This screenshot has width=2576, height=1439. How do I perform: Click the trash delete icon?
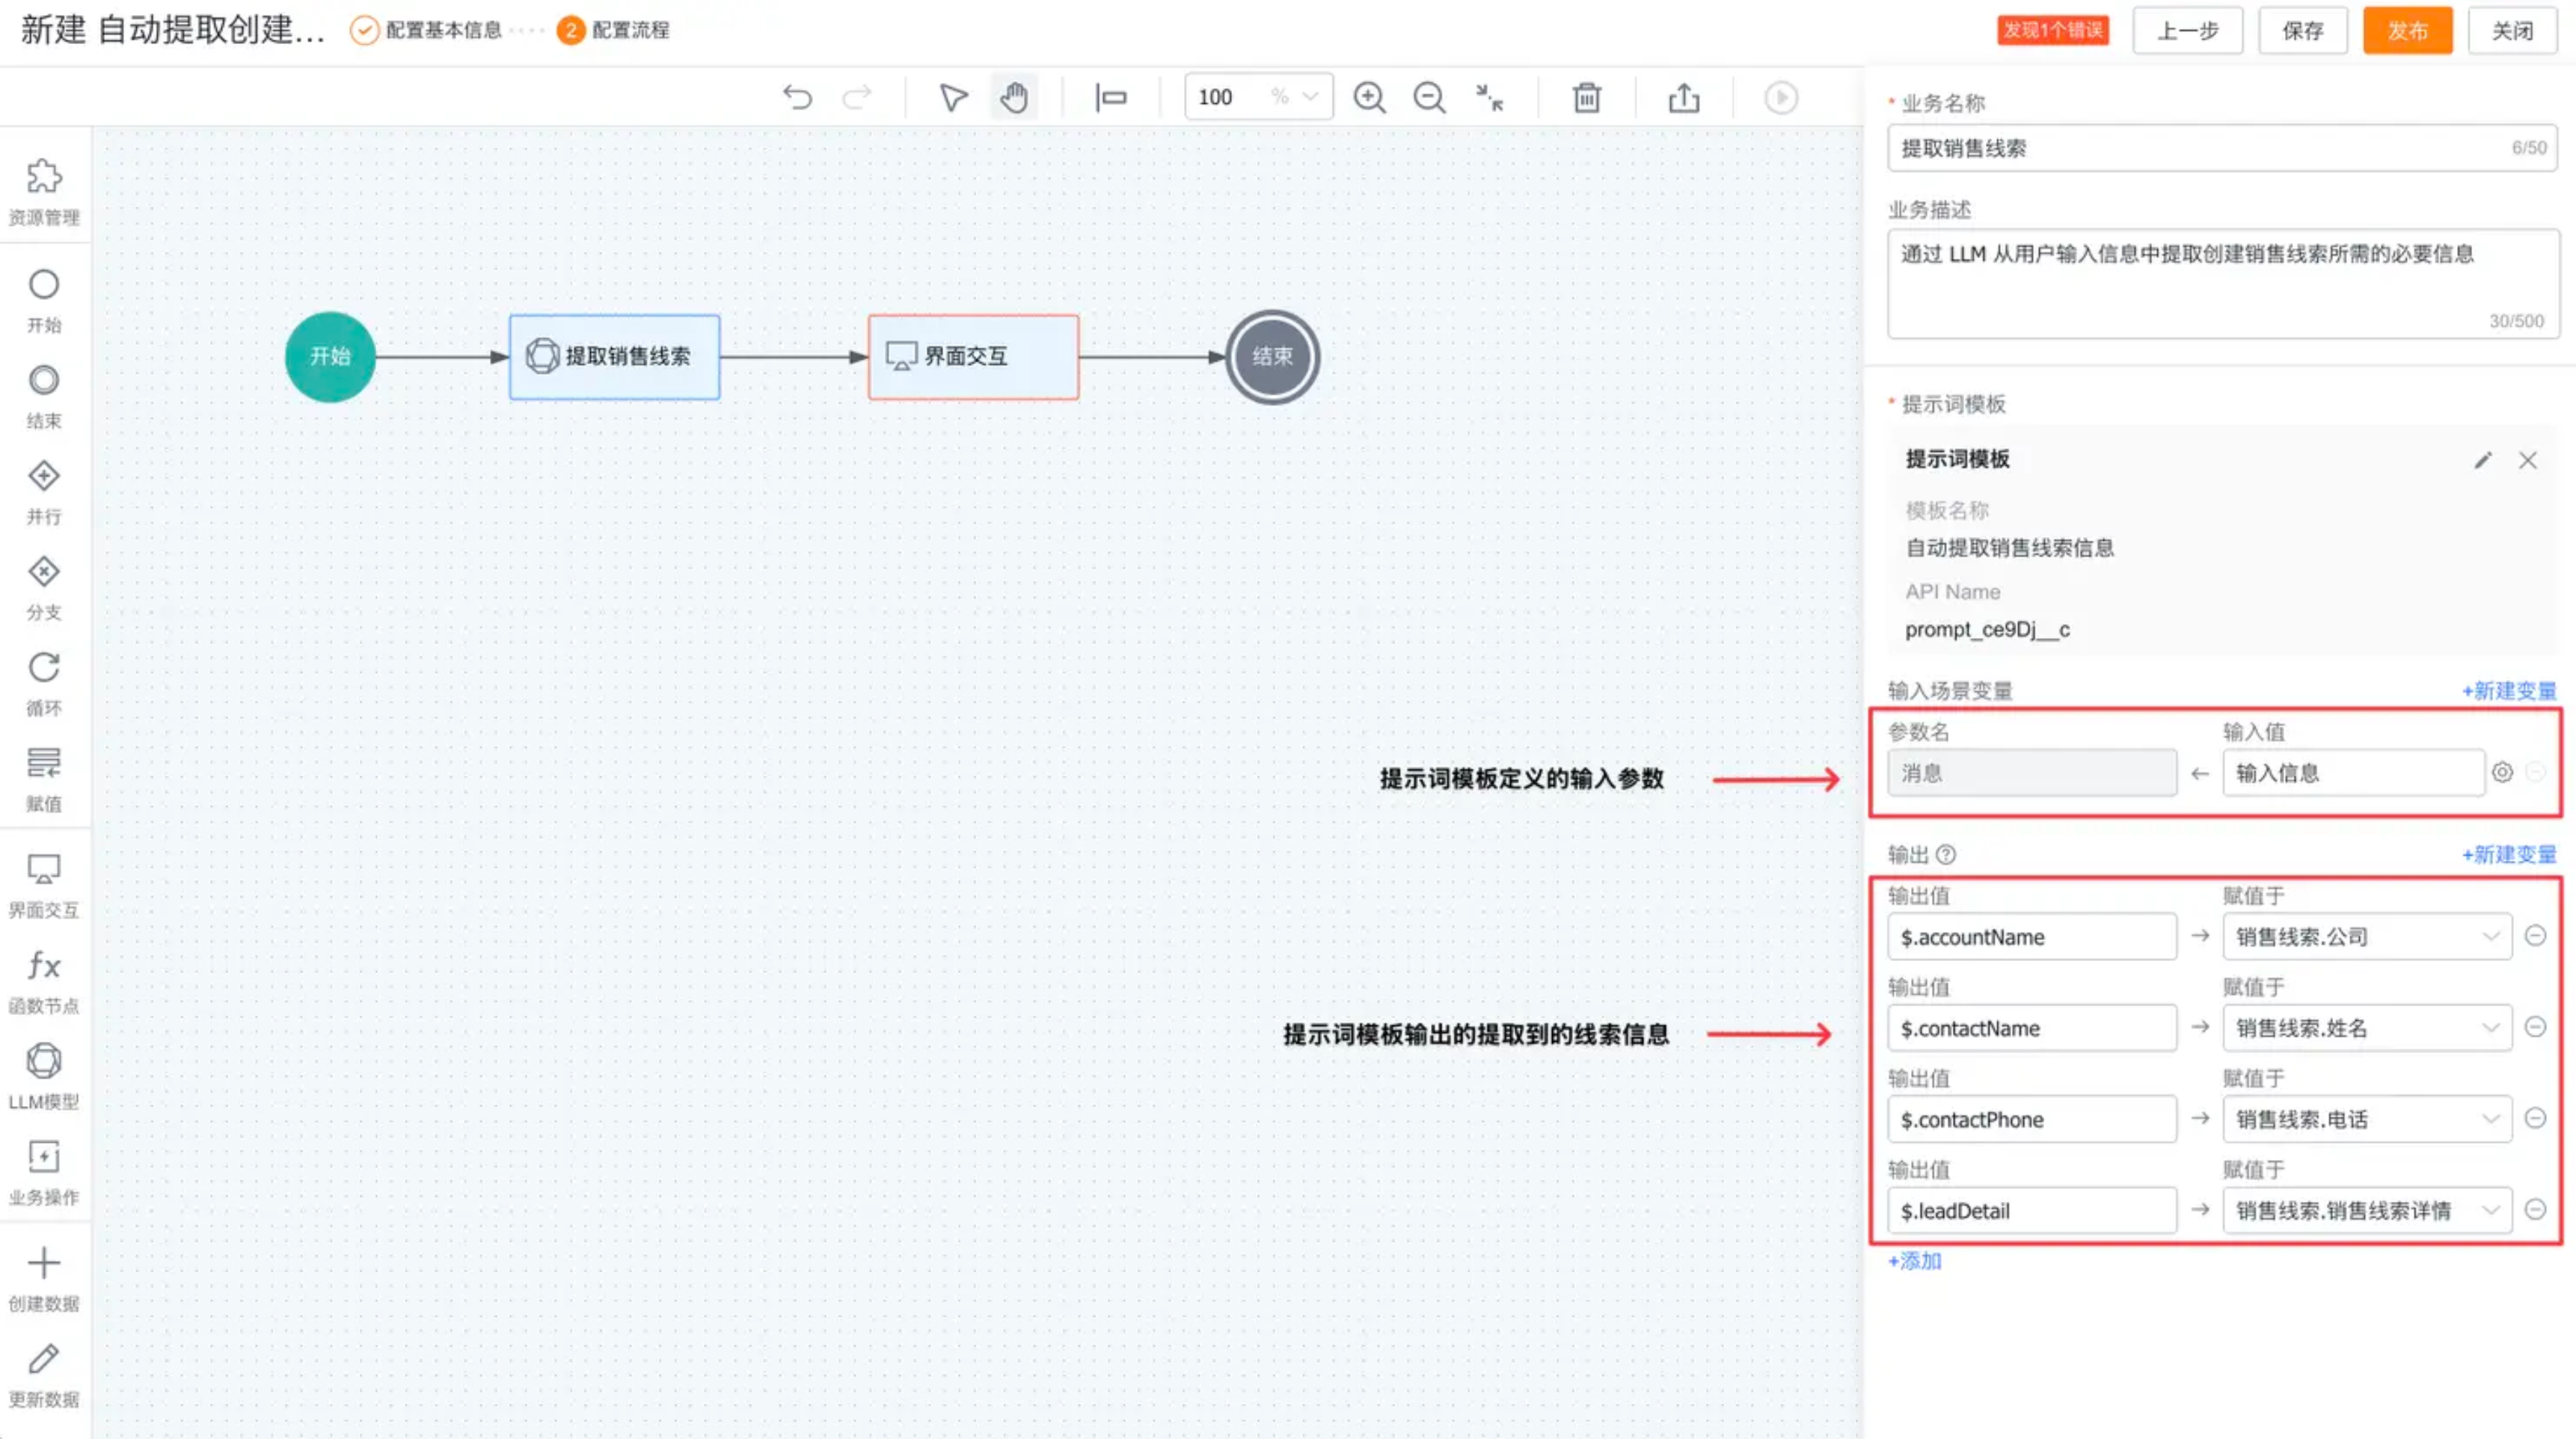coord(1586,97)
